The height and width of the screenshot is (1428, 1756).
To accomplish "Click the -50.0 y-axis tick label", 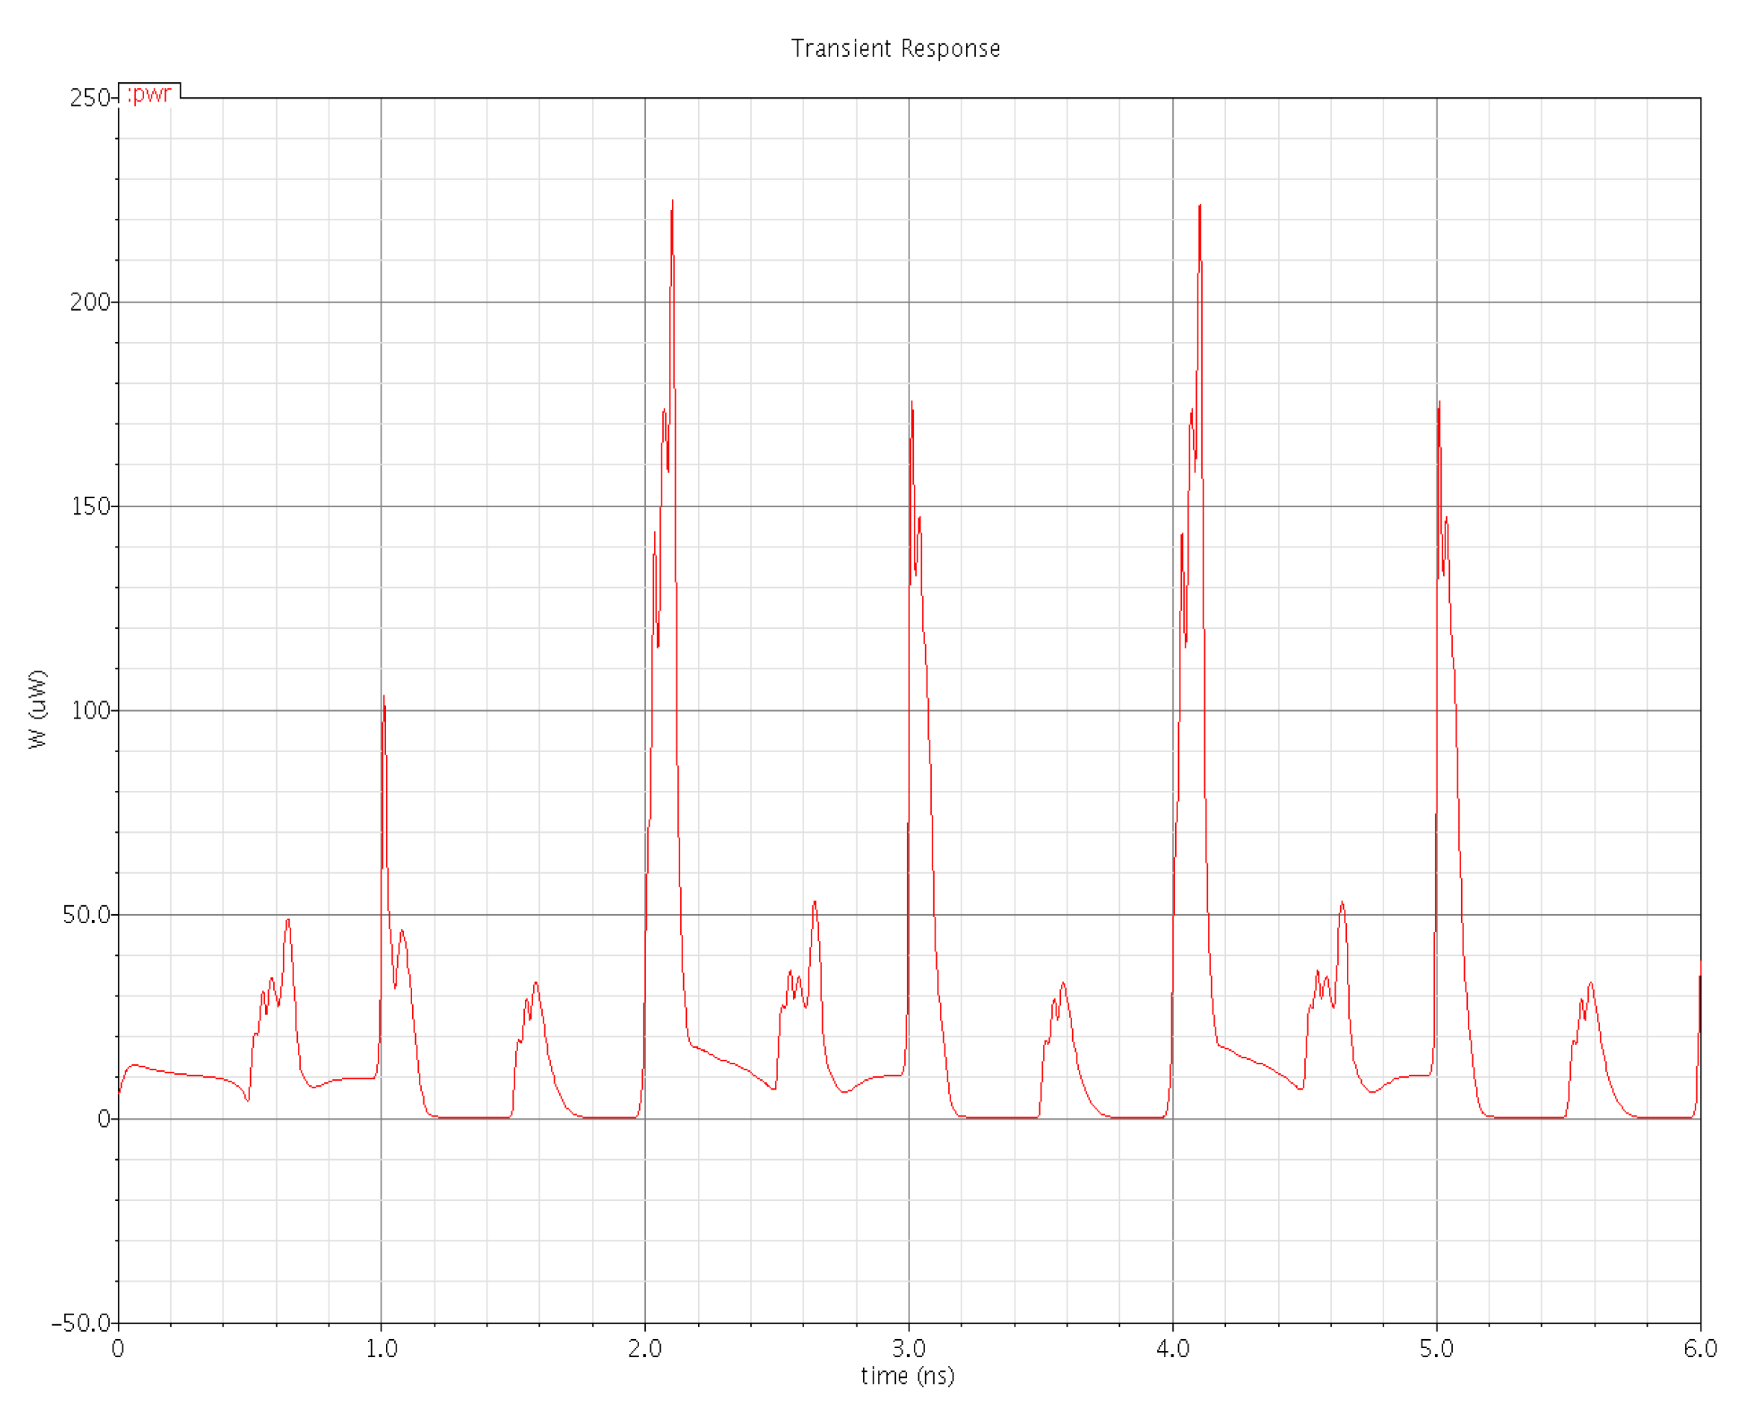I will pos(81,1323).
